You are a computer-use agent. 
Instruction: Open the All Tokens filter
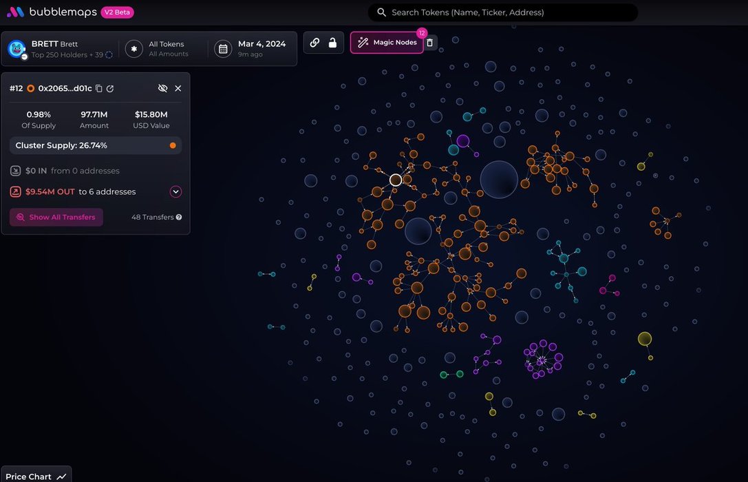point(168,48)
